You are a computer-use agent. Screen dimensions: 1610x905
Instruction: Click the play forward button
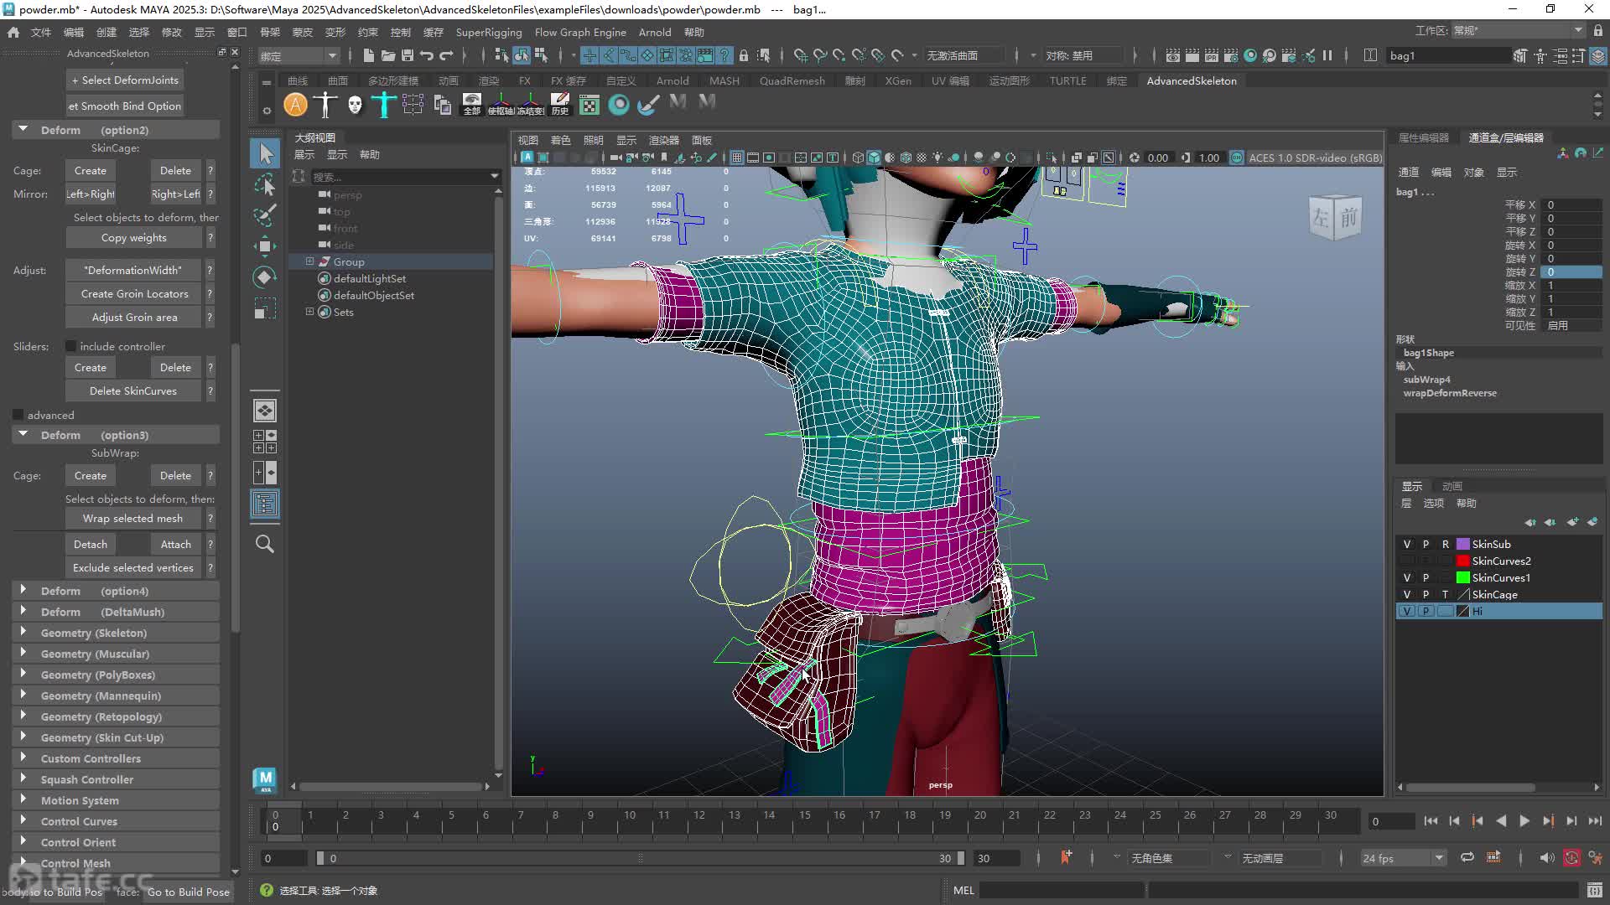coord(1524,821)
